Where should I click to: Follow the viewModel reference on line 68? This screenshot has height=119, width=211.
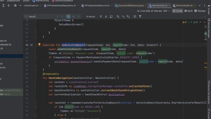coord(80,86)
